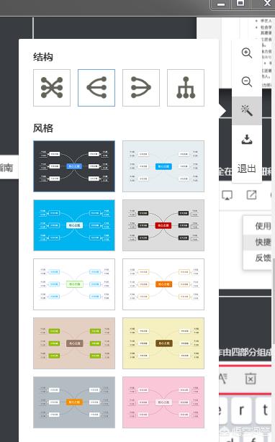Apply the gray theme with red center
Viewport: 275px width, 442px height.
click(163, 225)
